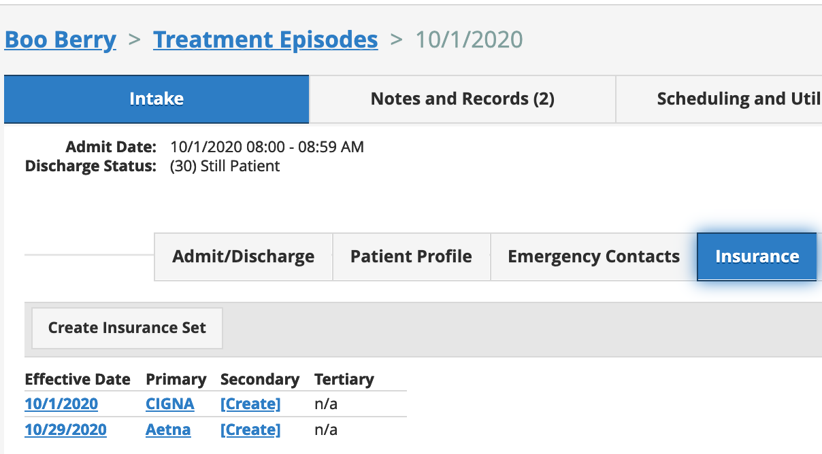Switch to Notes and Records tab
This screenshot has width=822, height=454.
462,99
